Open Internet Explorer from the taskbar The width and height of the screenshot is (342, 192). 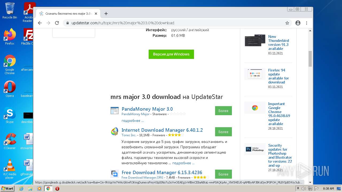21,189
